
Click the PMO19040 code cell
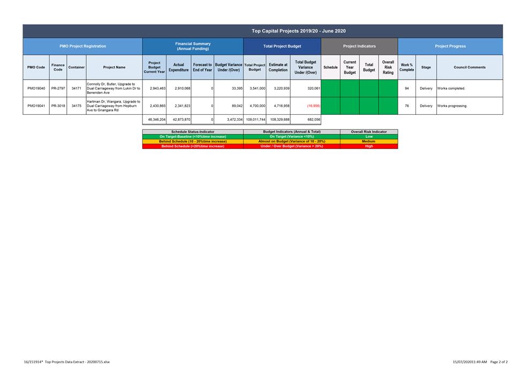(36, 88)
